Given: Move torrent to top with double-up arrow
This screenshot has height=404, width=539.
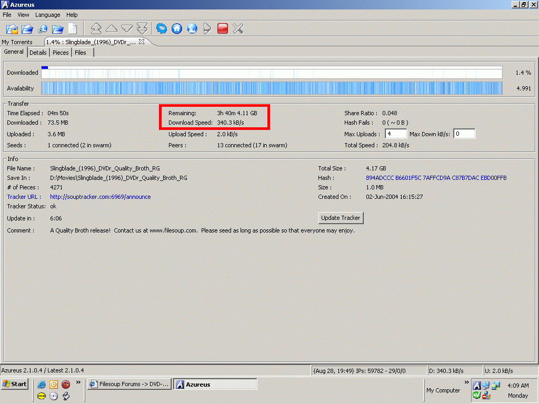Looking at the screenshot, I should point(96,28).
